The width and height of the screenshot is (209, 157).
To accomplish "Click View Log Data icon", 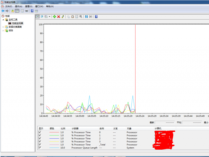I will [42, 17].
